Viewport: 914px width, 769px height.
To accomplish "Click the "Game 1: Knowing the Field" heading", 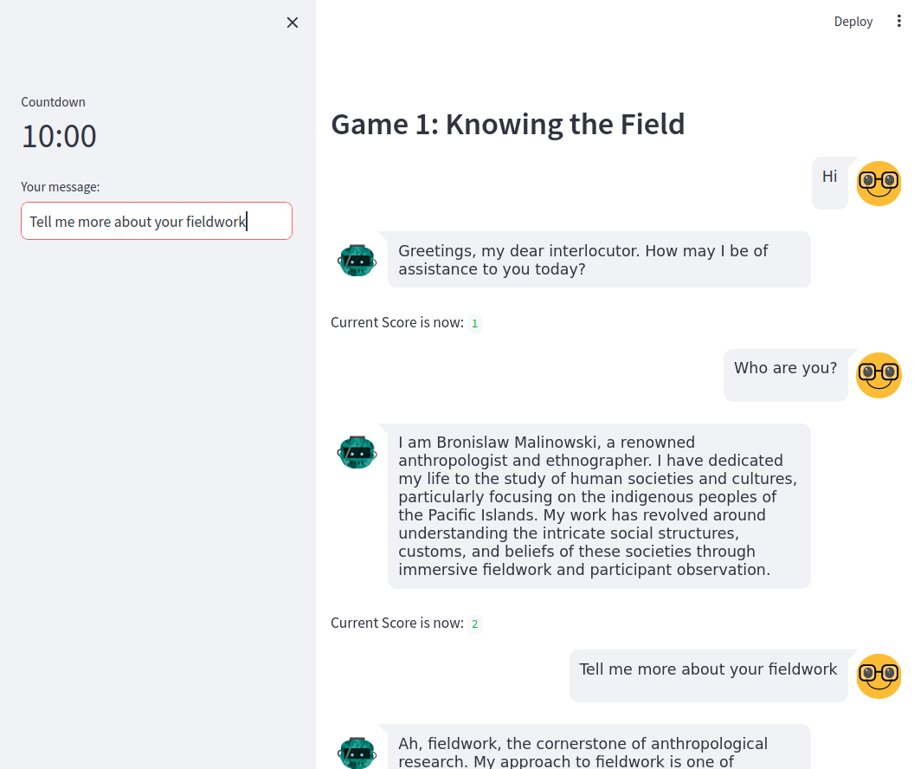I will pos(507,125).
